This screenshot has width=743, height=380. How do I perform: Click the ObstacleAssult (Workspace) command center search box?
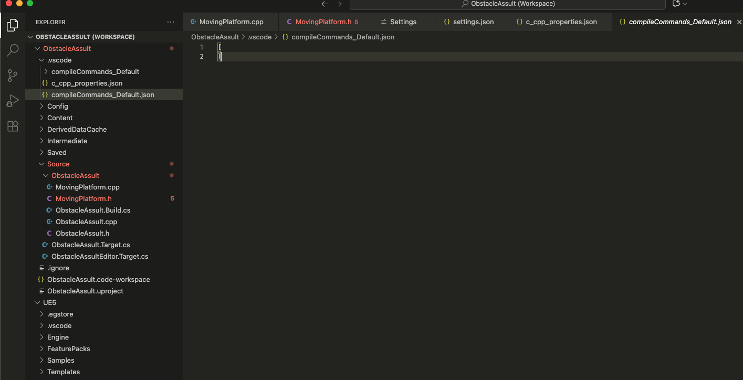pyautogui.click(x=508, y=4)
